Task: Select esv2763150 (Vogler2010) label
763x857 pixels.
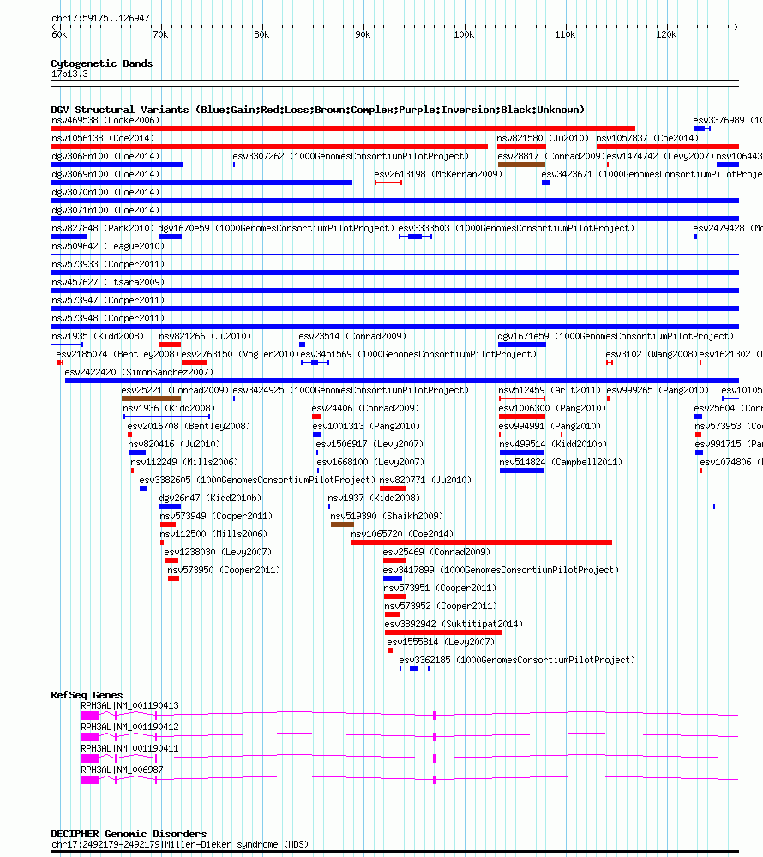Action: (241, 355)
